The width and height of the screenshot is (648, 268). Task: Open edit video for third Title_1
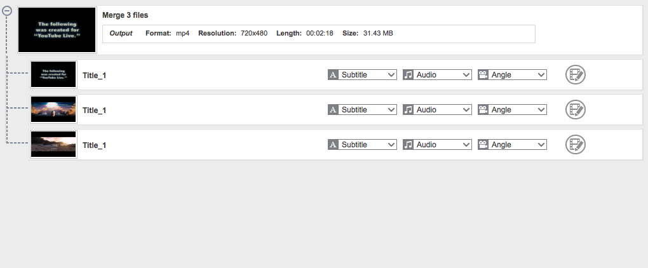(575, 145)
